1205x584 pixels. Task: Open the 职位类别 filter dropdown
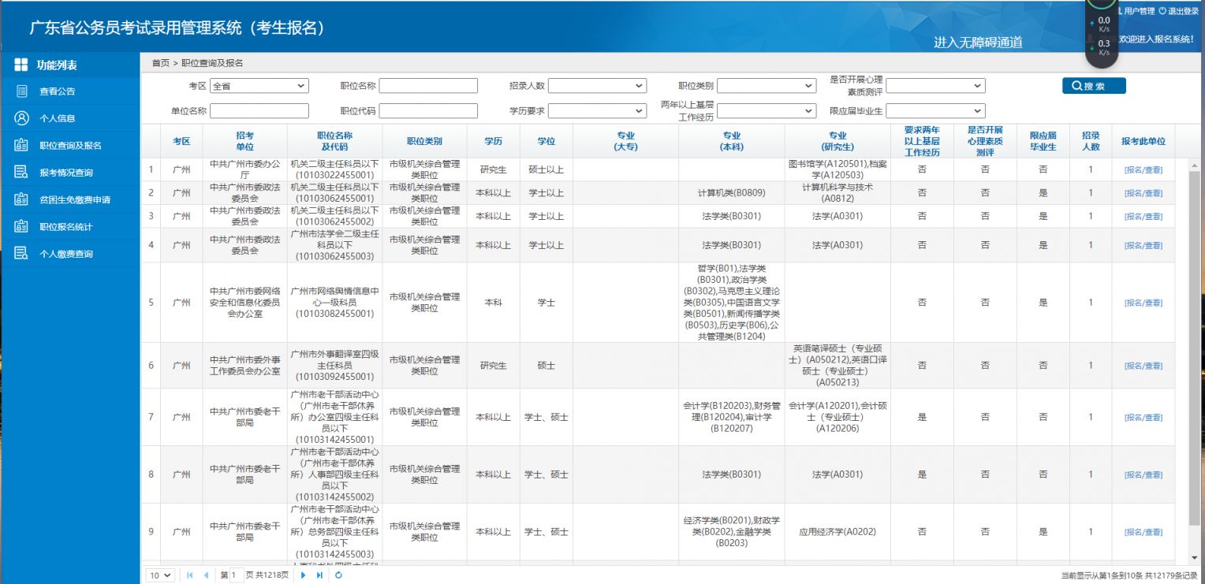tap(767, 86)
